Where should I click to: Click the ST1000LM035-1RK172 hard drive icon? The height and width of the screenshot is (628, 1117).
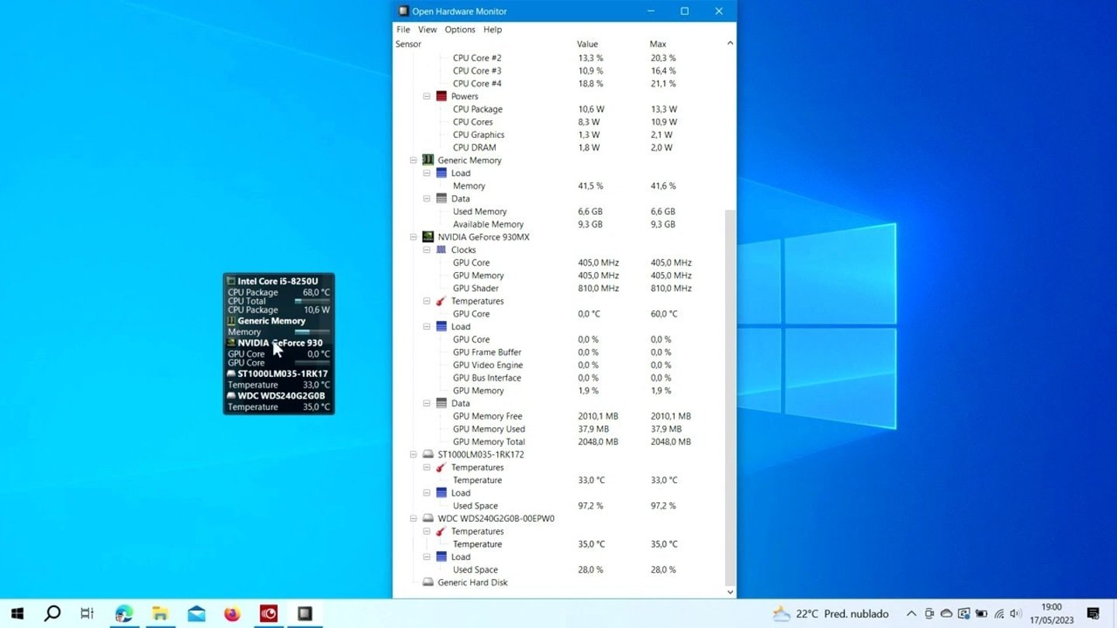[x=427, y=454]
